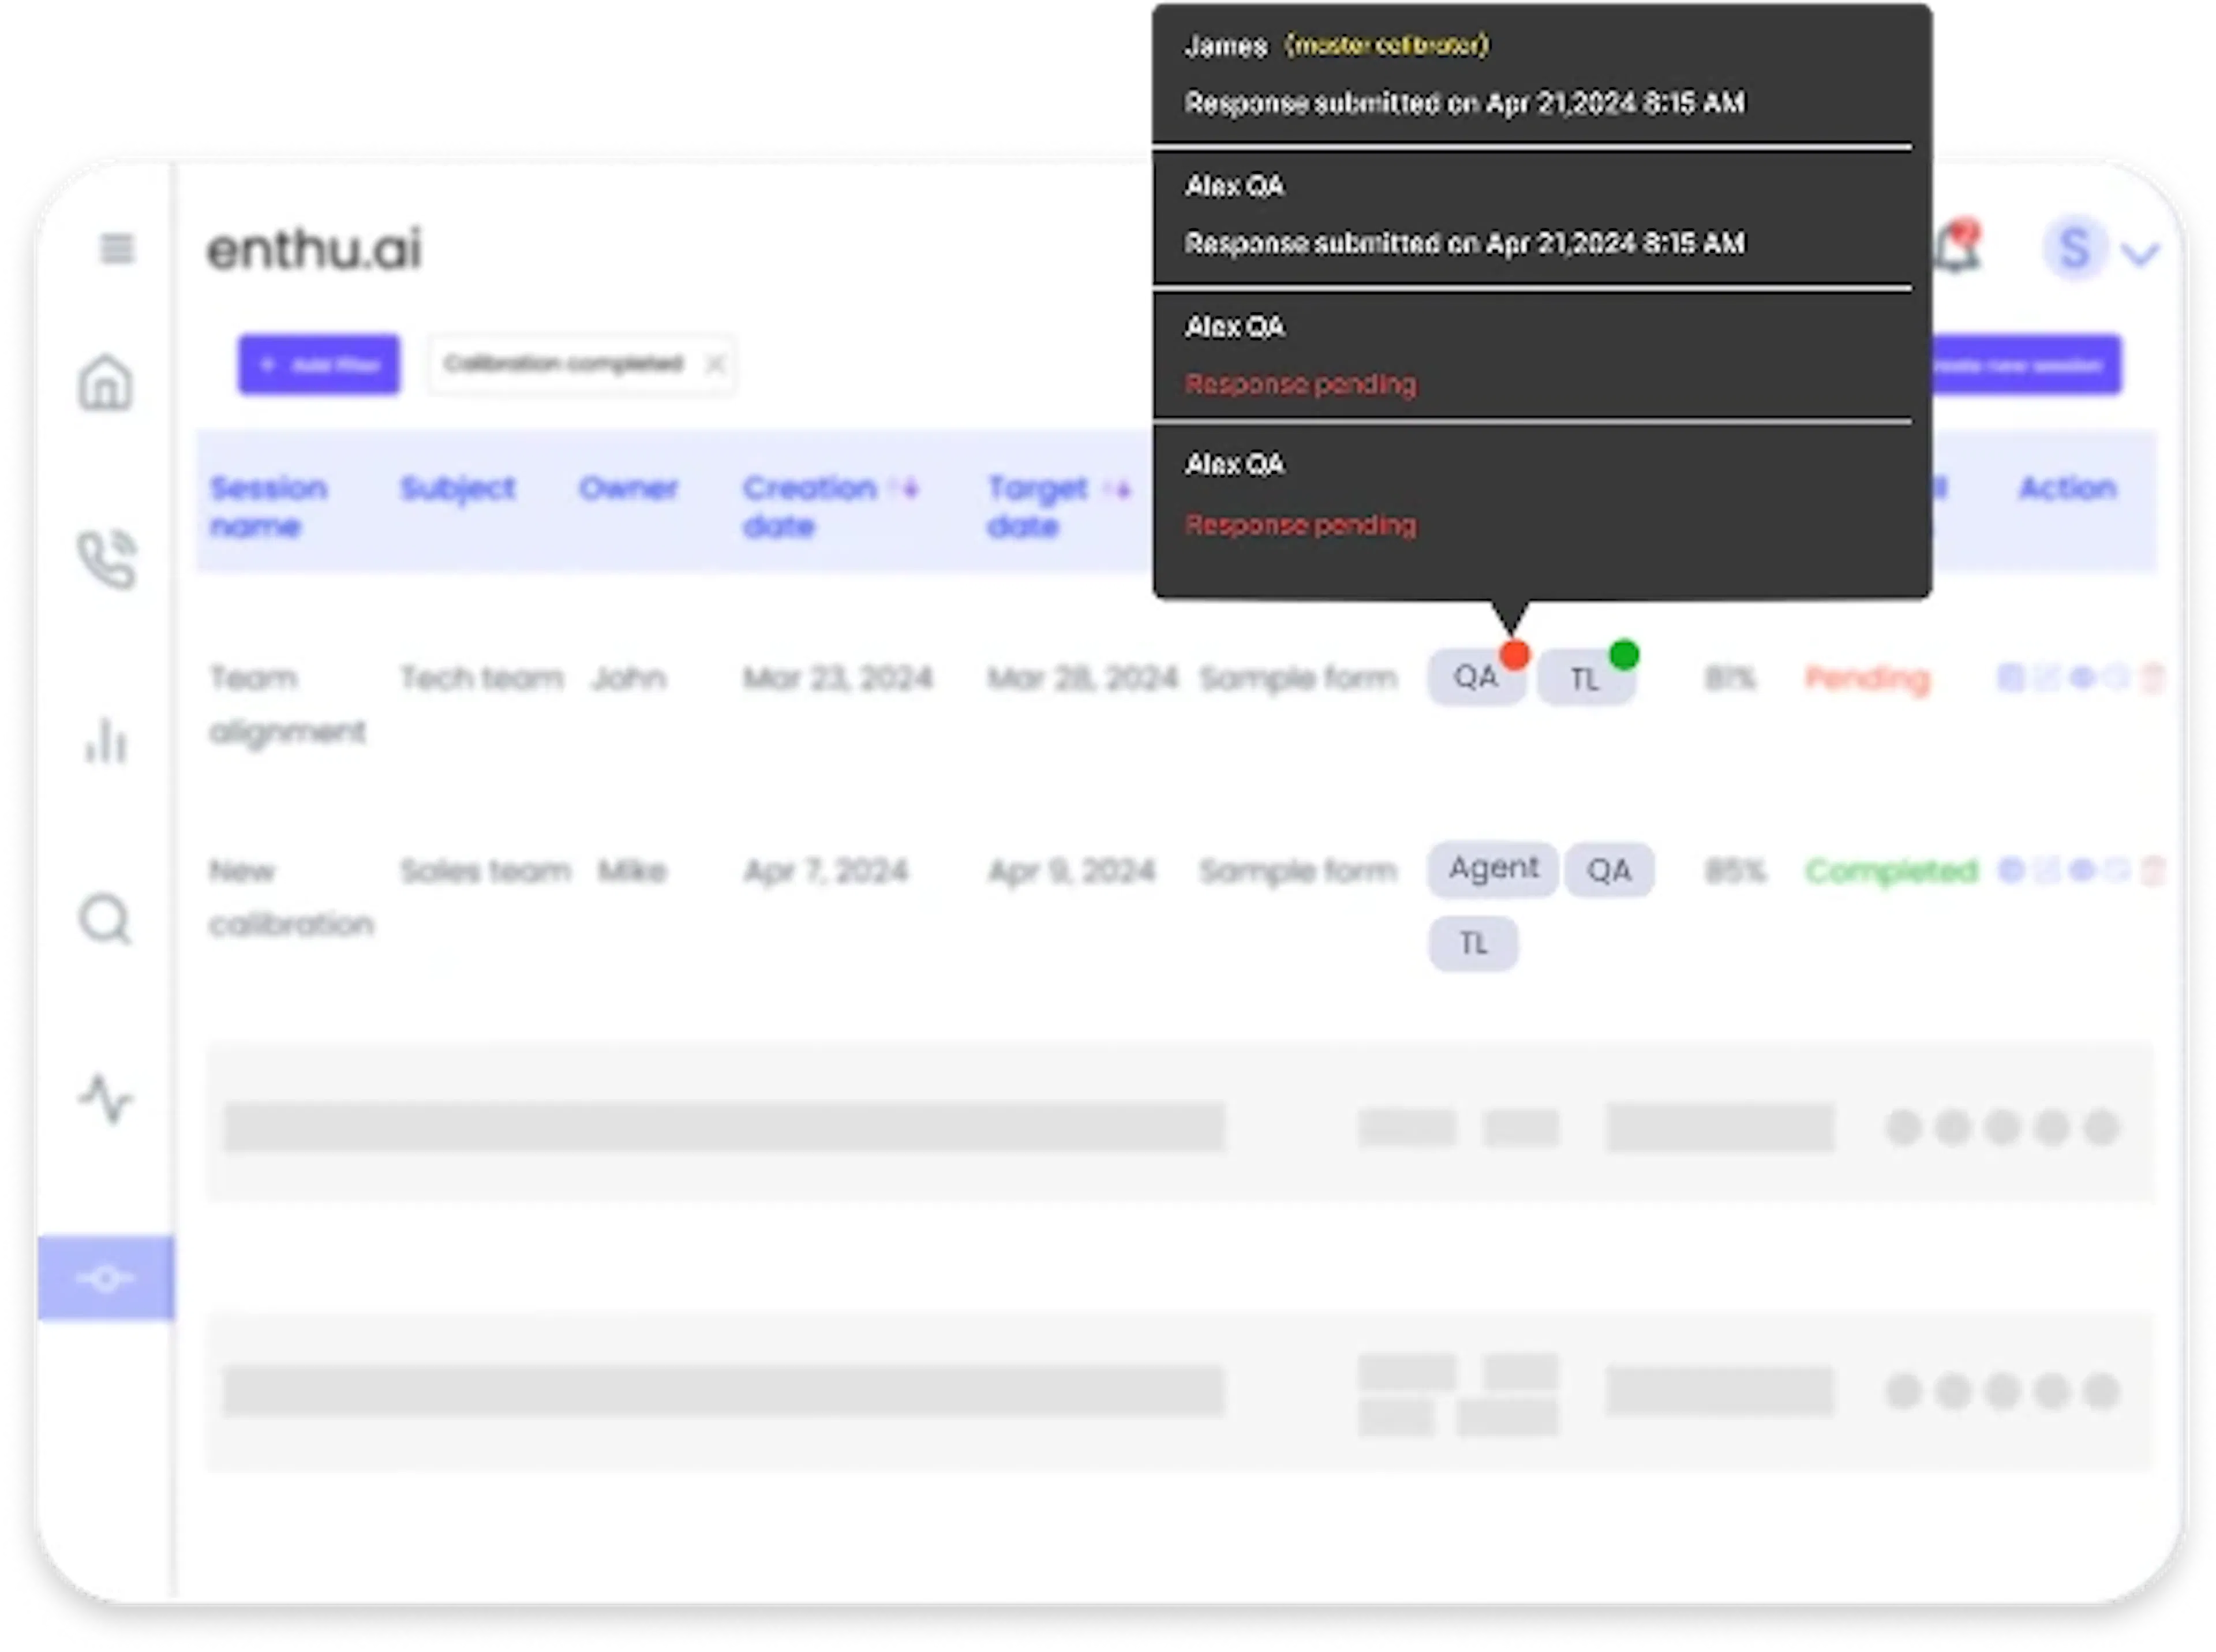Click the Apr 9, 2024 target date

coord(1072,871)
